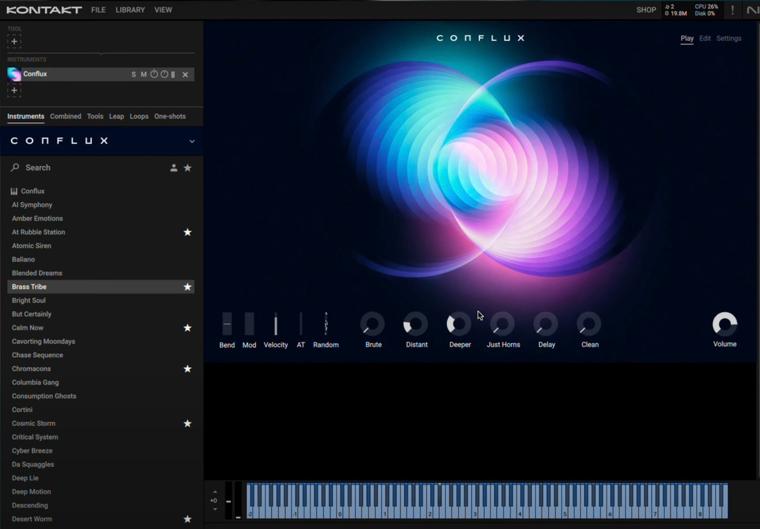
Task: Click the Bend modulation slider
Action: click(x=227, y=324)
